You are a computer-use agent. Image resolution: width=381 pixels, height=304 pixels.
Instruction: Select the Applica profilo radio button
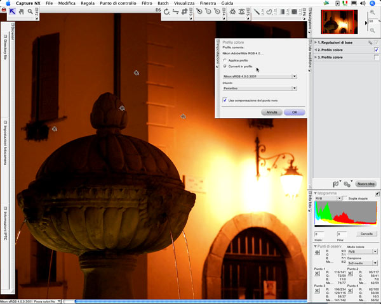tap(225, 60)
